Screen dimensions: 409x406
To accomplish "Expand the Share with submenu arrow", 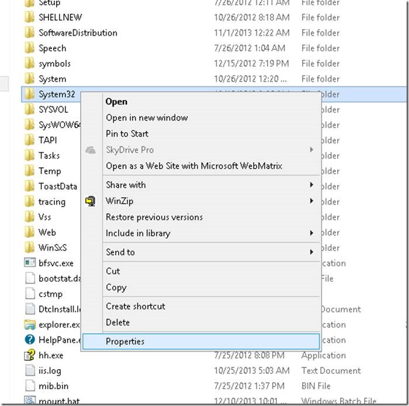I will [x=311, y=185].
